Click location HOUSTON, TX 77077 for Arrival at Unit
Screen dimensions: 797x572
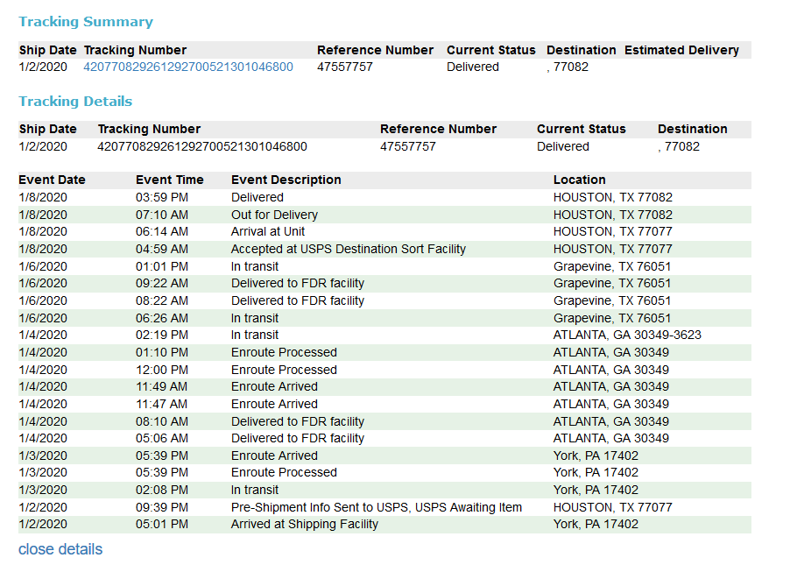point(612,231)
